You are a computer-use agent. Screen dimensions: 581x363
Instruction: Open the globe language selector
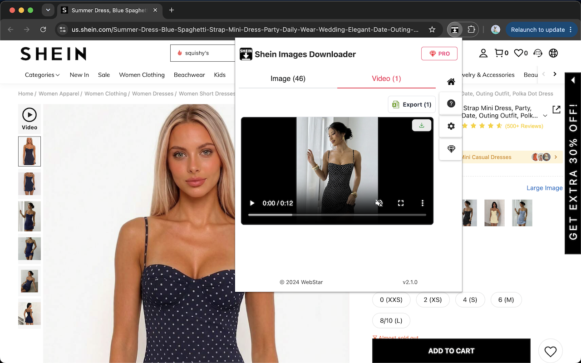[553, 53]
